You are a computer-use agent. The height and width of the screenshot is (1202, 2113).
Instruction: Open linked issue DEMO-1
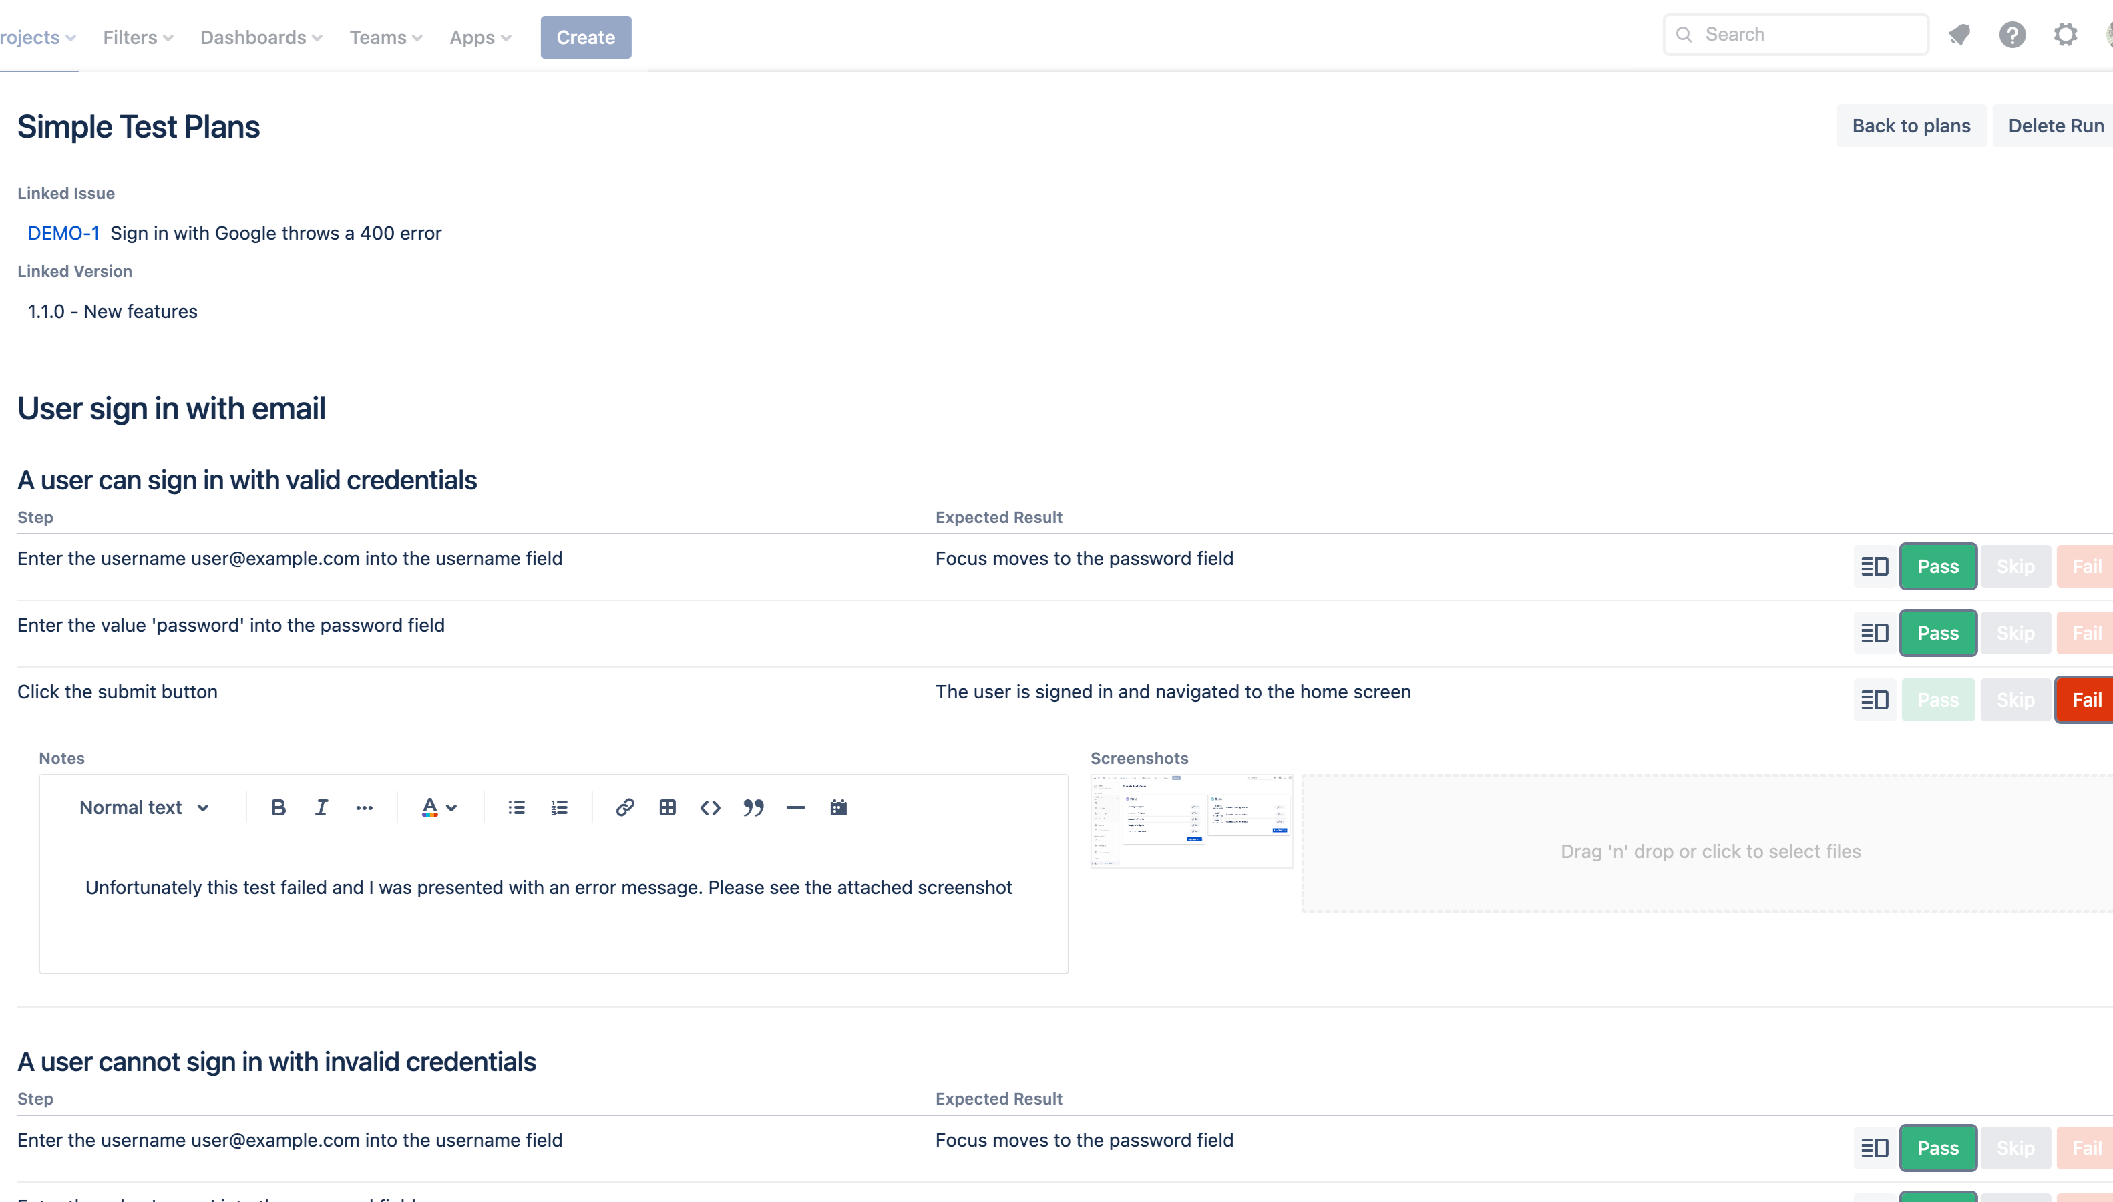coord(63,233)
